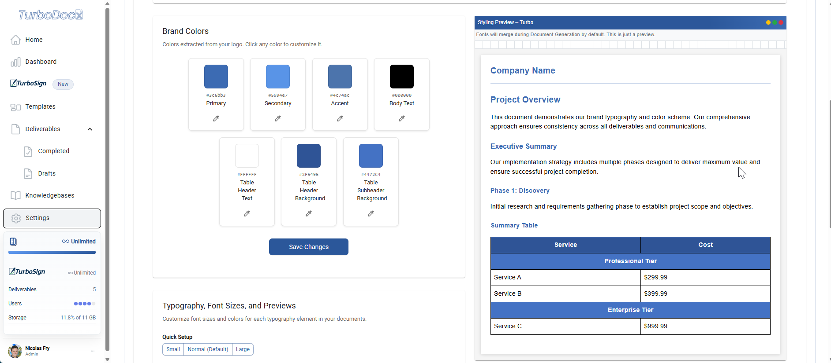This screenshot has height=363, width=831.
Task: Click the eyedropper under Secondary color
Action: (x=278, y=118)
